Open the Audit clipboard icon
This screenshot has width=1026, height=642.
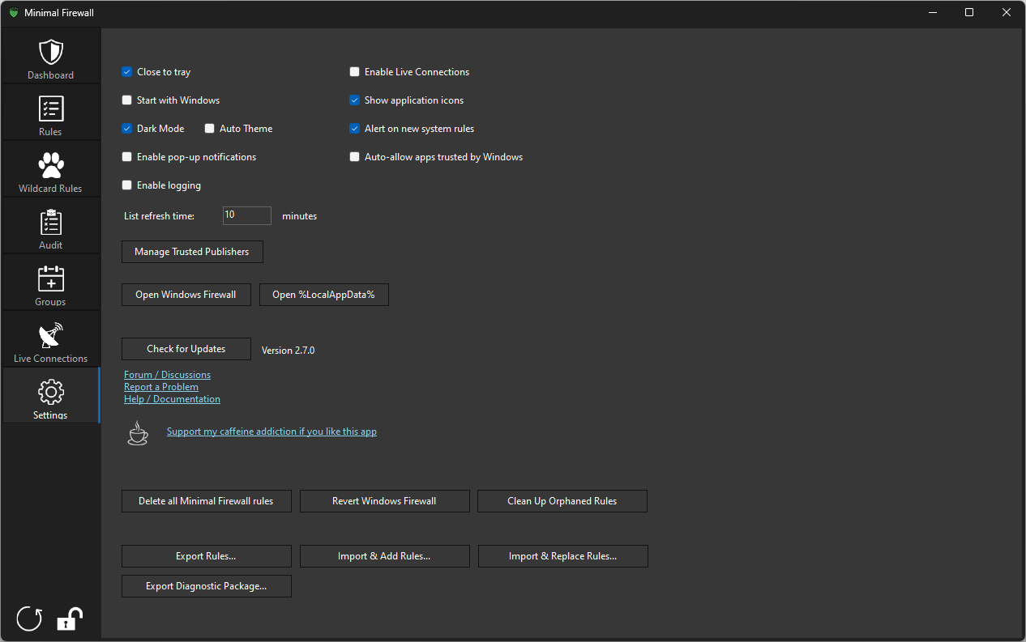[50, 222]
